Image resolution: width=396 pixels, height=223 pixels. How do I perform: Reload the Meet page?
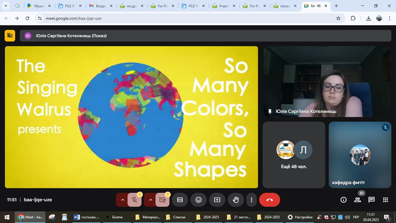click(x=27, y=18)
